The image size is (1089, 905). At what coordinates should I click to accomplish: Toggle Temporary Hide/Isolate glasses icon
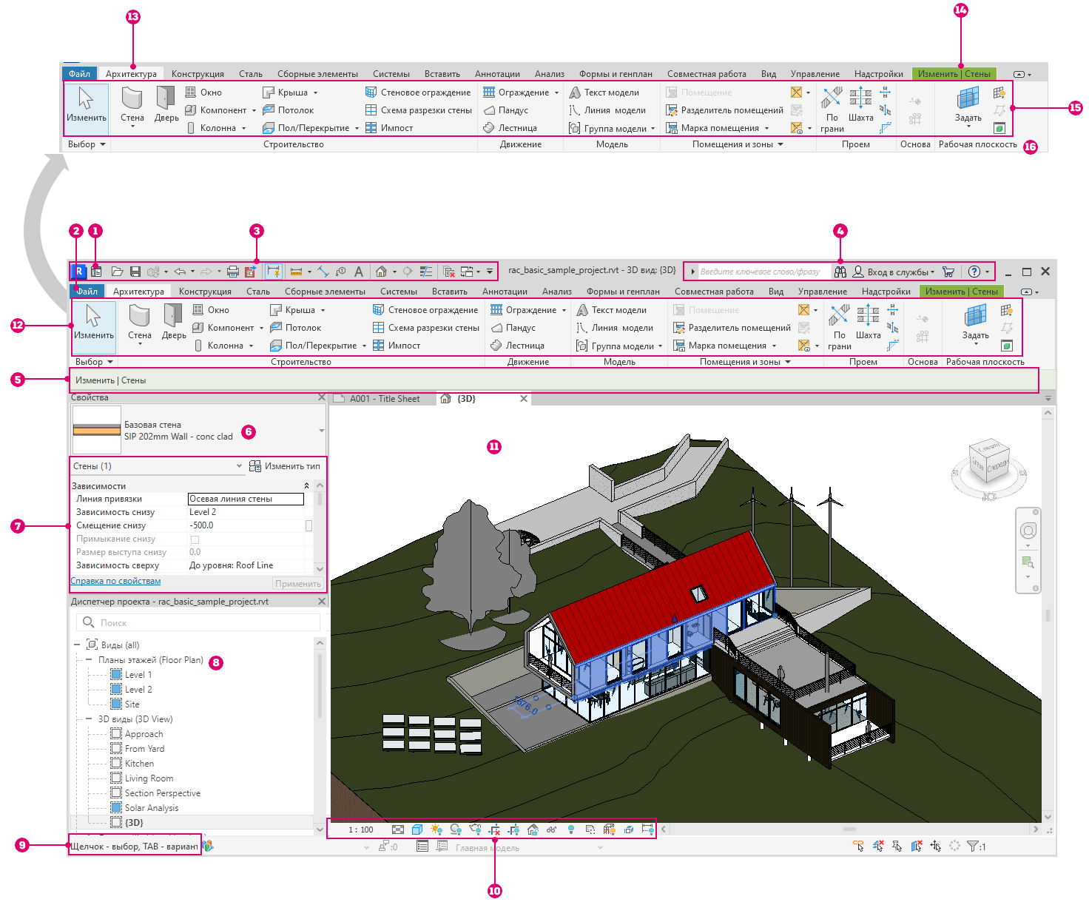(x=552, y=830)
